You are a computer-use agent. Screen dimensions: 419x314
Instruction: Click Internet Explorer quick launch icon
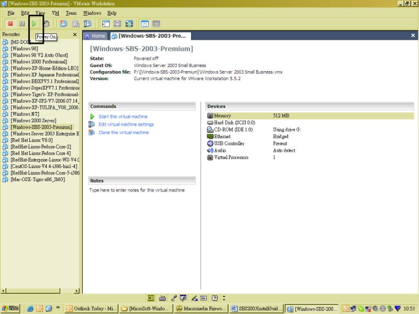[x=30, y=309]
